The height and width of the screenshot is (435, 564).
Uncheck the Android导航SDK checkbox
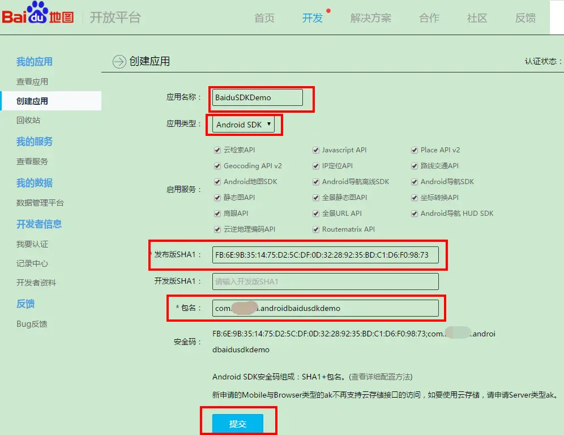tap(415, 182)
